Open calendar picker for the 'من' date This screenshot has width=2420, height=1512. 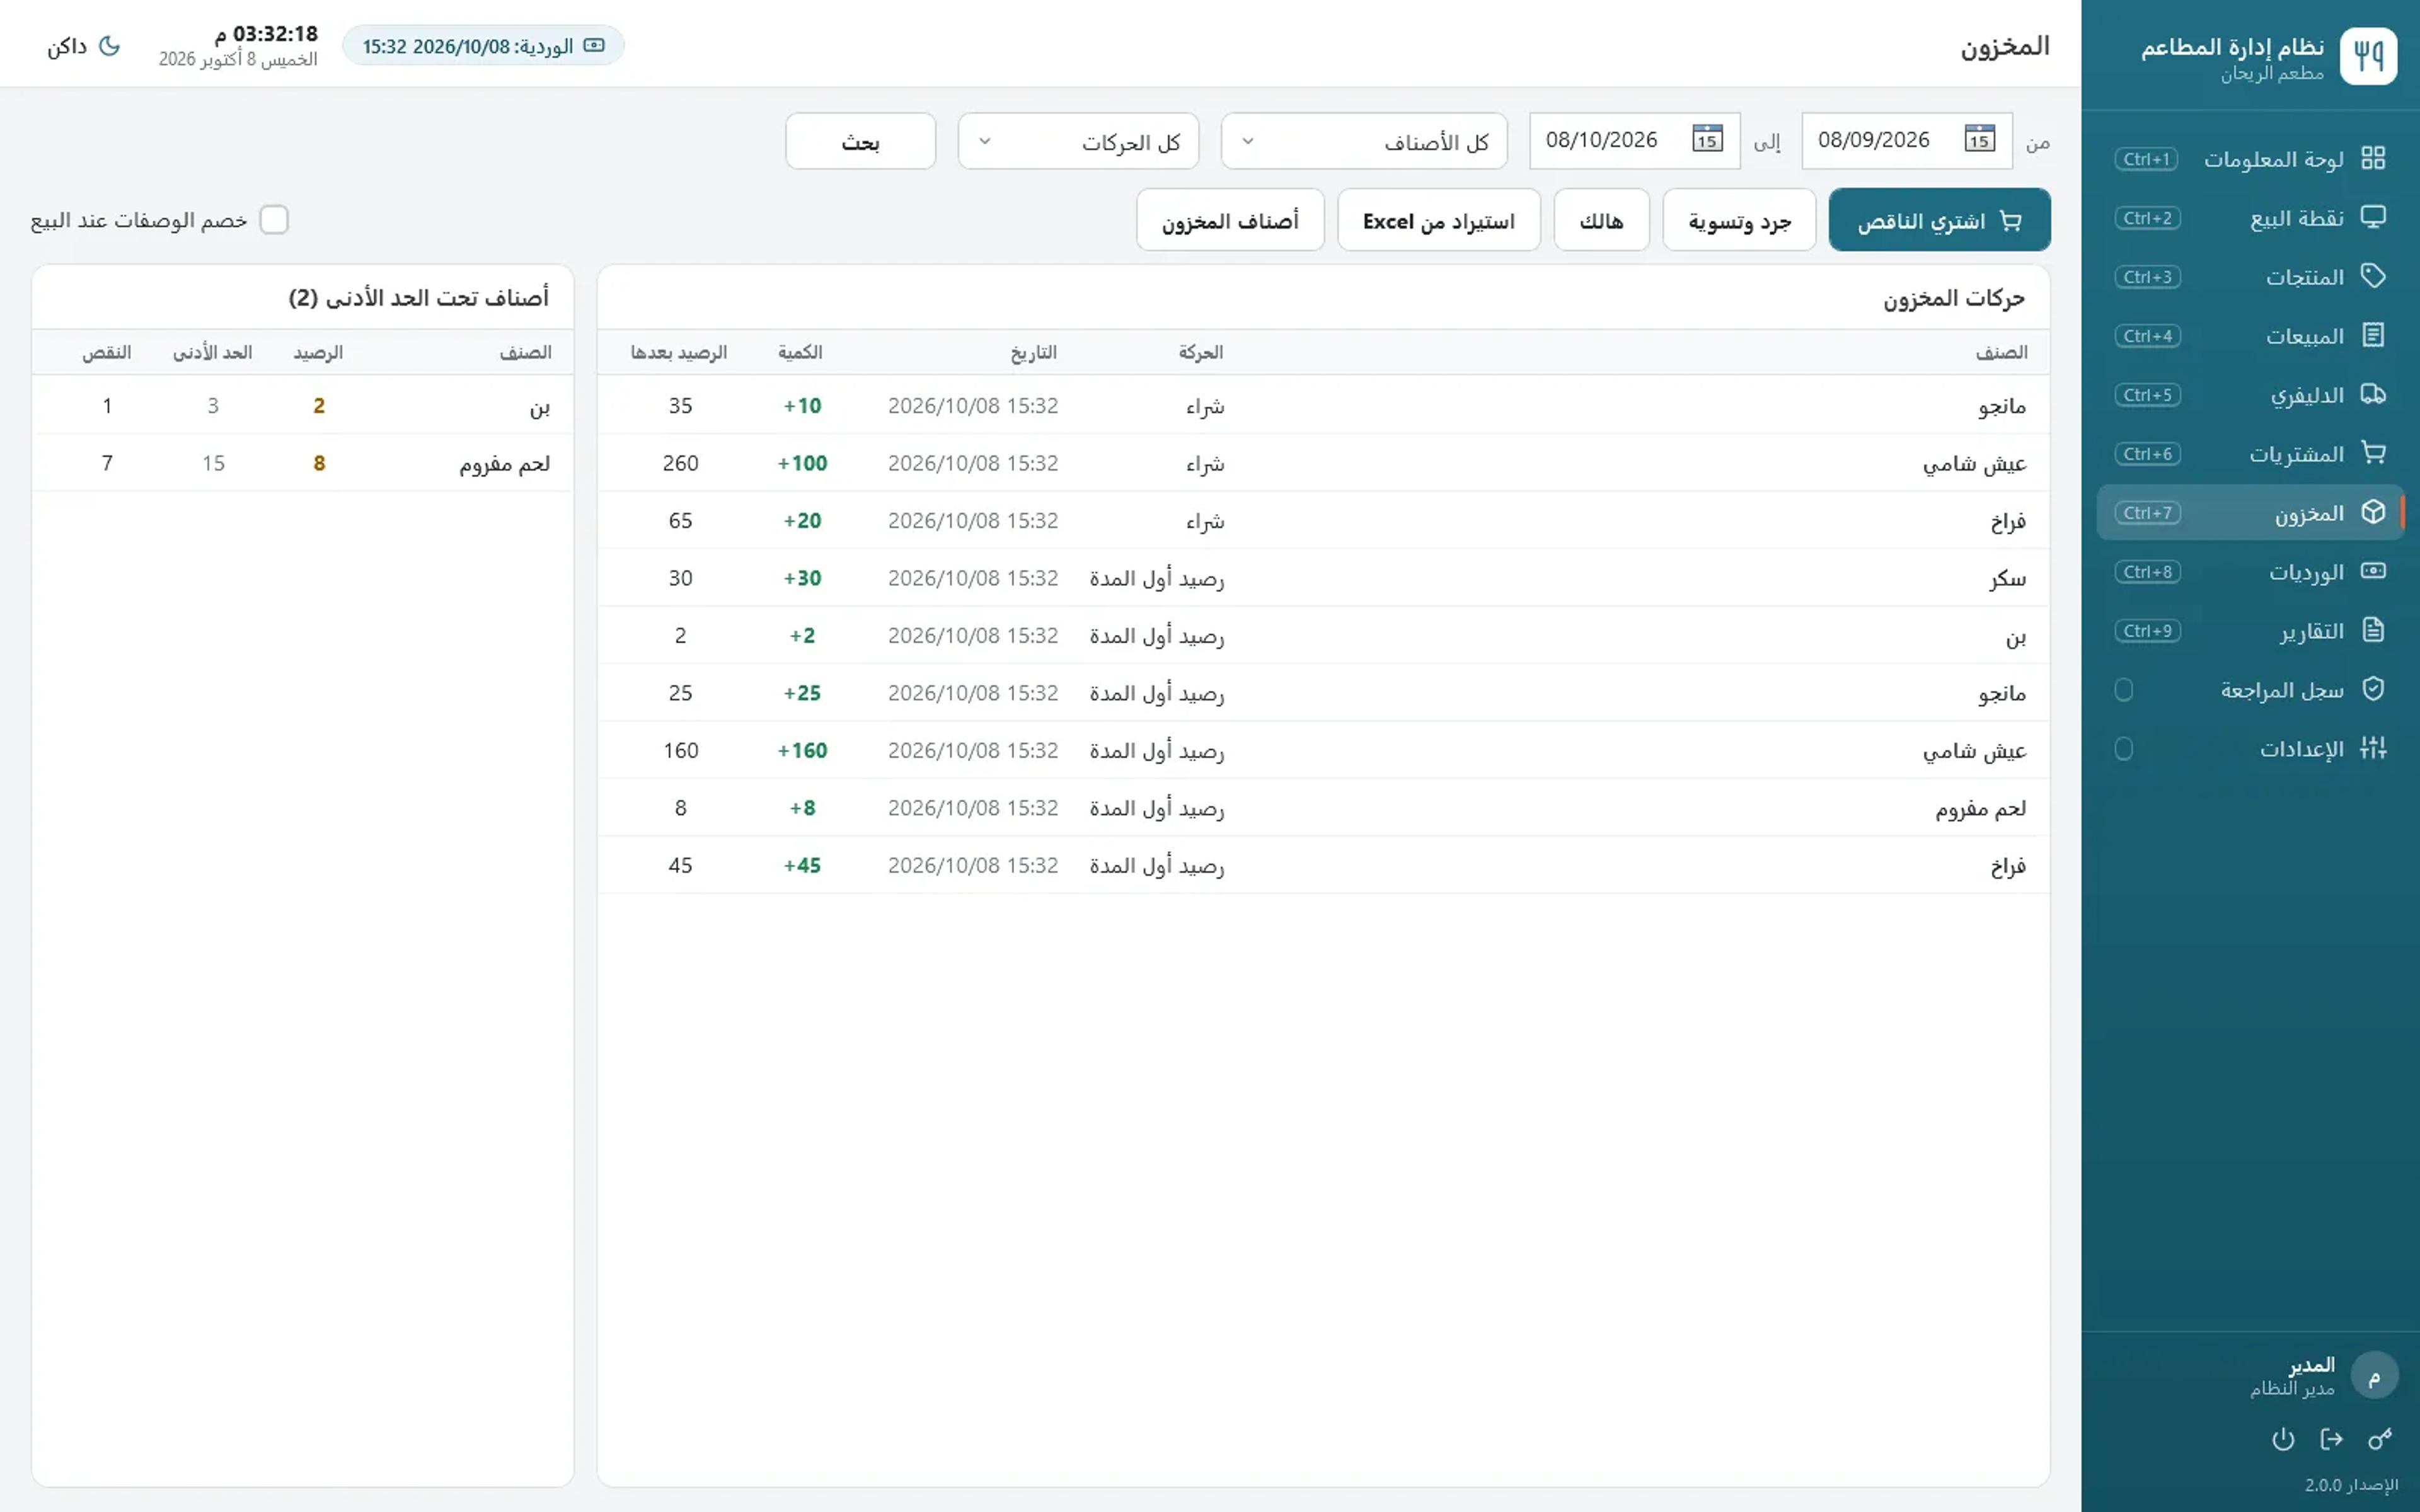tap(1979, 139)
